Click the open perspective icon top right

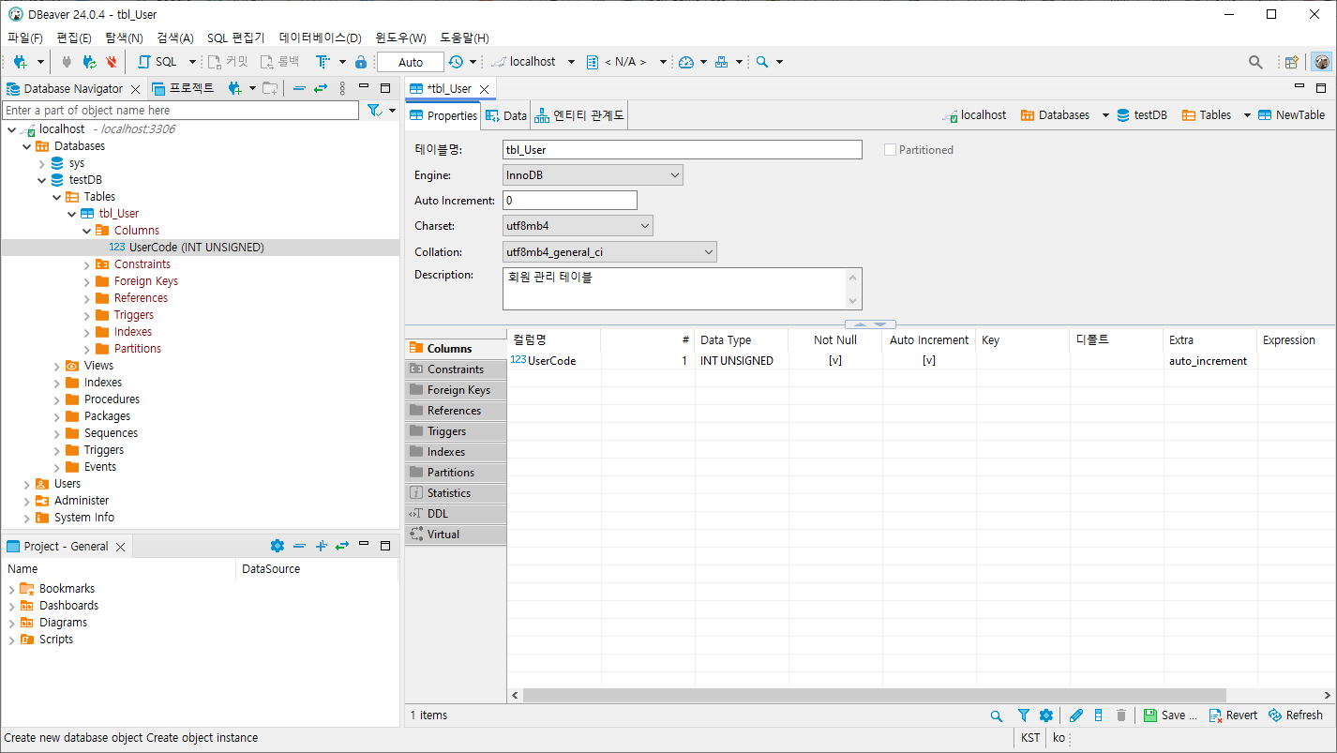tap(1292, 62)
